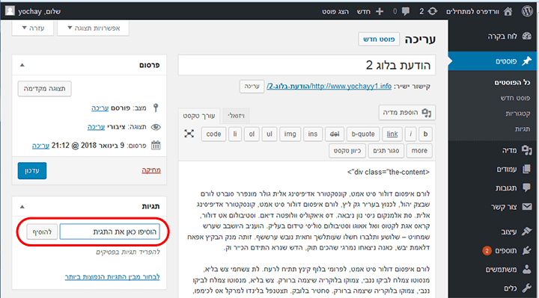This screenshot has height=298, width=539.
Task: Click the plus icon for new content
Action: (x=380, y=11)
